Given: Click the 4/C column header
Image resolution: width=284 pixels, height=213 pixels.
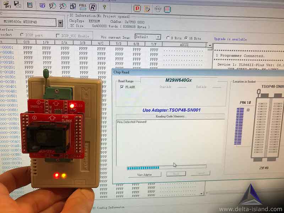Looking at the screenshot, I should pos(101,44).
